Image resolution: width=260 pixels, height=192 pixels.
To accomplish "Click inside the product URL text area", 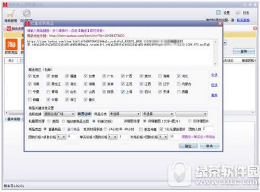I will point(120,53).
